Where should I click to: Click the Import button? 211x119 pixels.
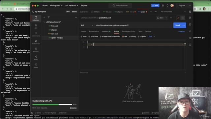click(x=74, y=12)
